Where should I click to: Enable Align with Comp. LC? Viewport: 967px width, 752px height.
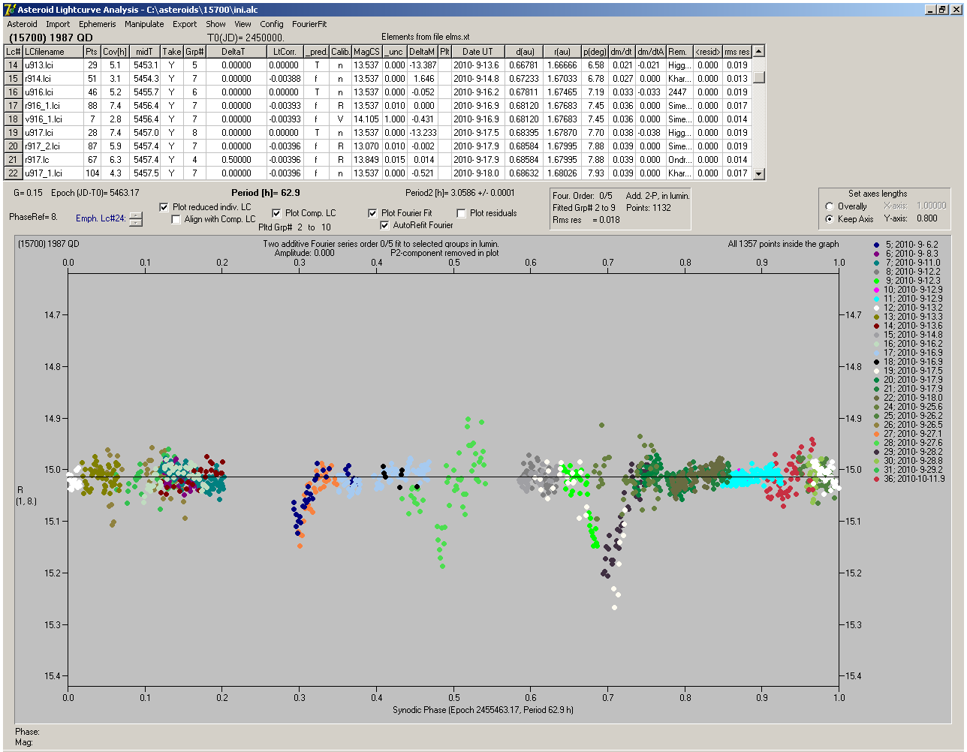(176, 219)
